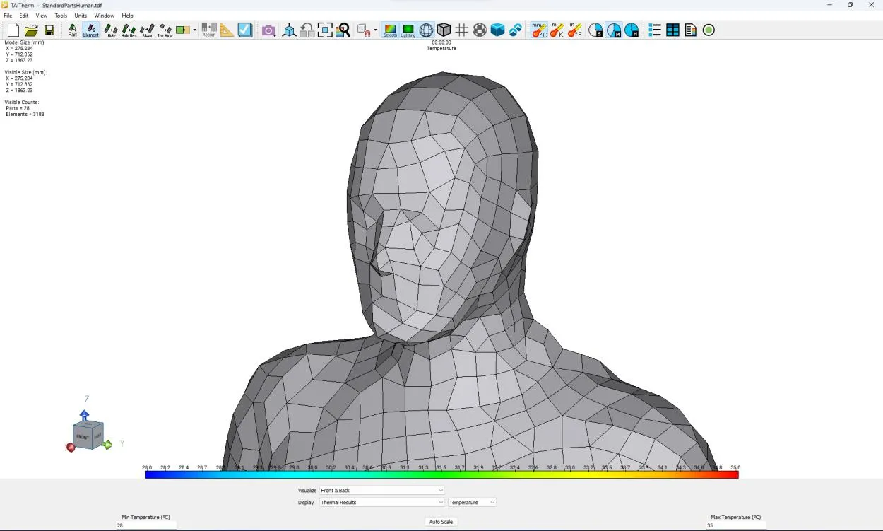Click the temperature color scale bar

coord(441,474)
